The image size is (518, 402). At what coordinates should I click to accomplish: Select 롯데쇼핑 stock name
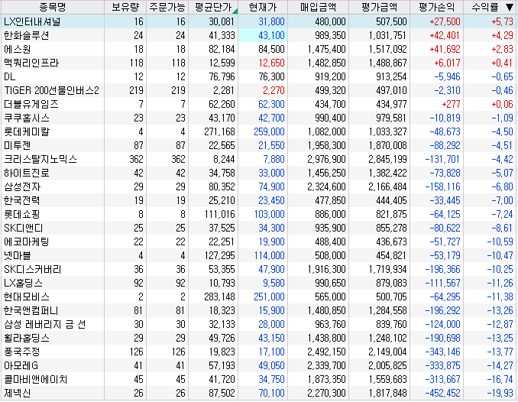22,215
